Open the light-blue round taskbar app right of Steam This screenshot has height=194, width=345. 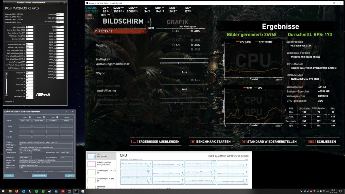56,191
